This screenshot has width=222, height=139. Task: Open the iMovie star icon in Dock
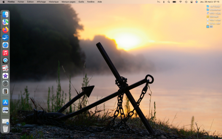(5, 76)
